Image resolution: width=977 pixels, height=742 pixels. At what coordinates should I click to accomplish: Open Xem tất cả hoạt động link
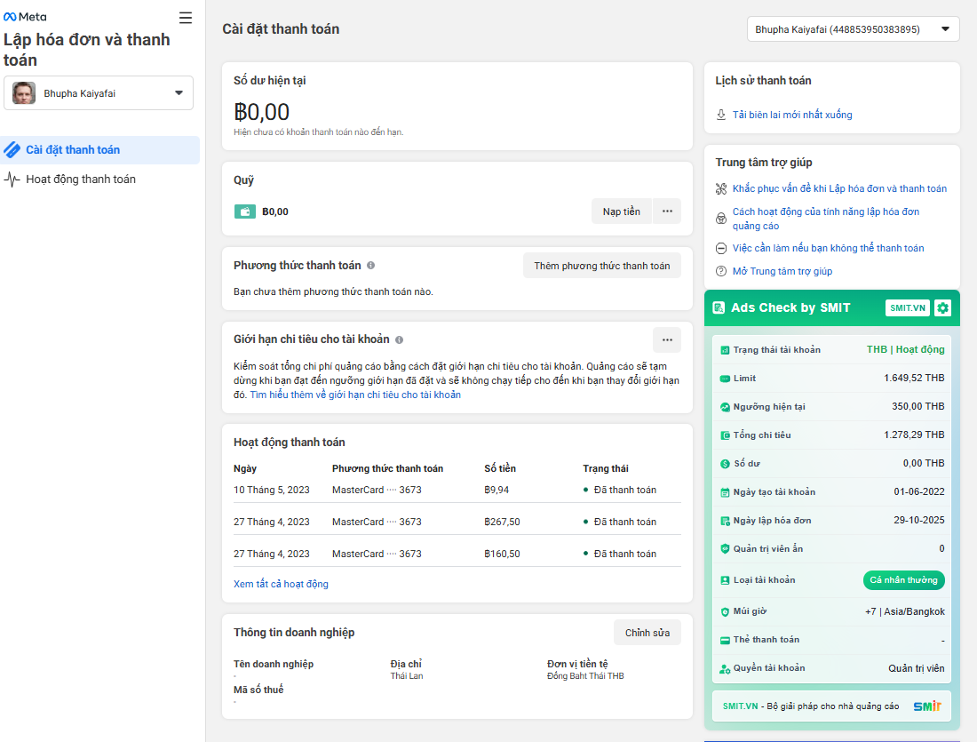coord(281,584)
